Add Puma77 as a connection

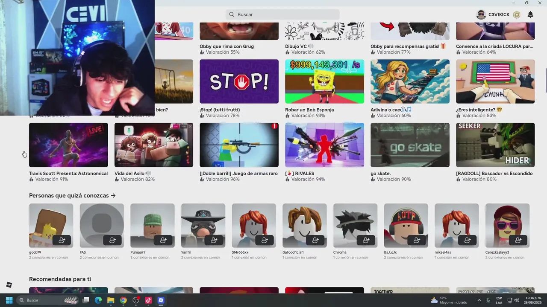(x=163, y=240)
